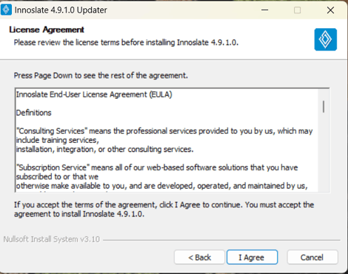348x274 pixels.
Task: Click the 'License Agreement' header title
Action: click(47, 29)
